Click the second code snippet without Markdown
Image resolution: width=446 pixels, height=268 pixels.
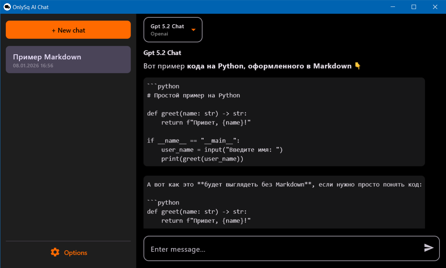click(284, 202)
